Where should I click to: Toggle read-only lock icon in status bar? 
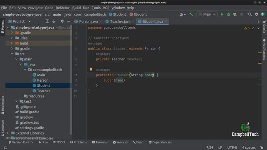(x=262, y=147)
